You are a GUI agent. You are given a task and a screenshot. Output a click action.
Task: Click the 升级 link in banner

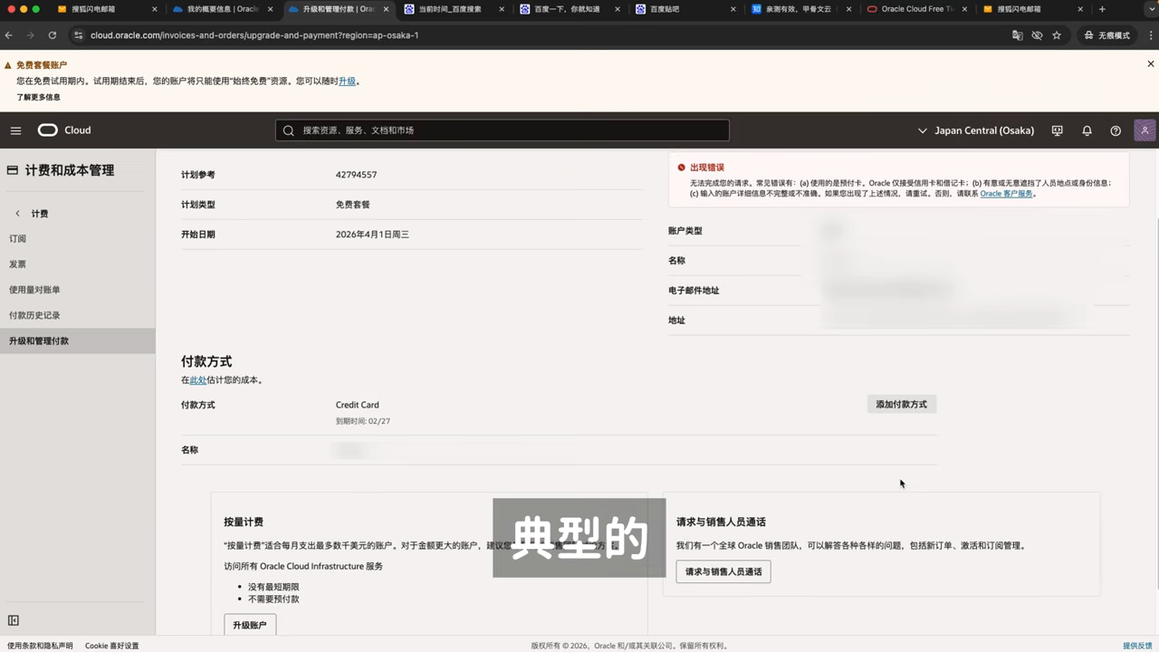pyautogui.click(x=347, y=81)
